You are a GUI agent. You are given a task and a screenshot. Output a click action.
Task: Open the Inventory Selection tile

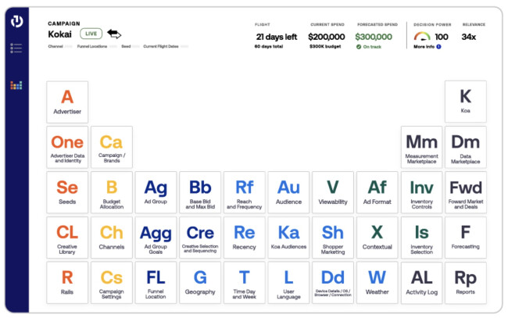pos(421,238)
